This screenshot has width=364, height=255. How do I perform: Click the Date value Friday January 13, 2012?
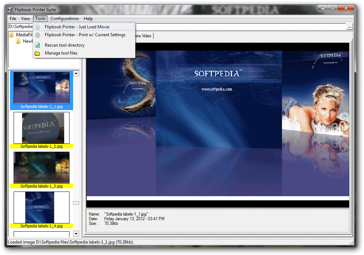tap(134, 219)
